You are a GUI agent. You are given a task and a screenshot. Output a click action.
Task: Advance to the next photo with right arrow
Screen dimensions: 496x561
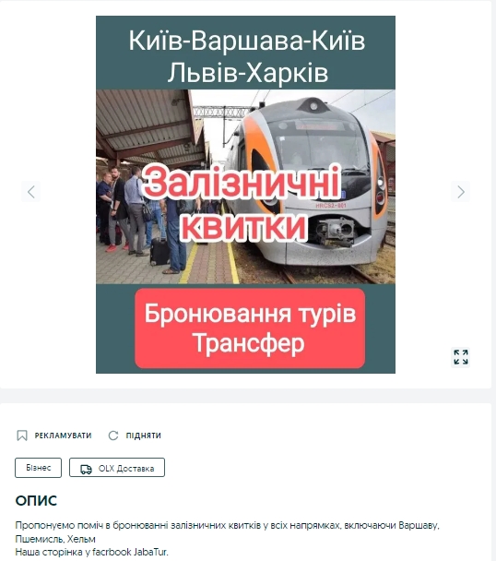pos(461,192)
